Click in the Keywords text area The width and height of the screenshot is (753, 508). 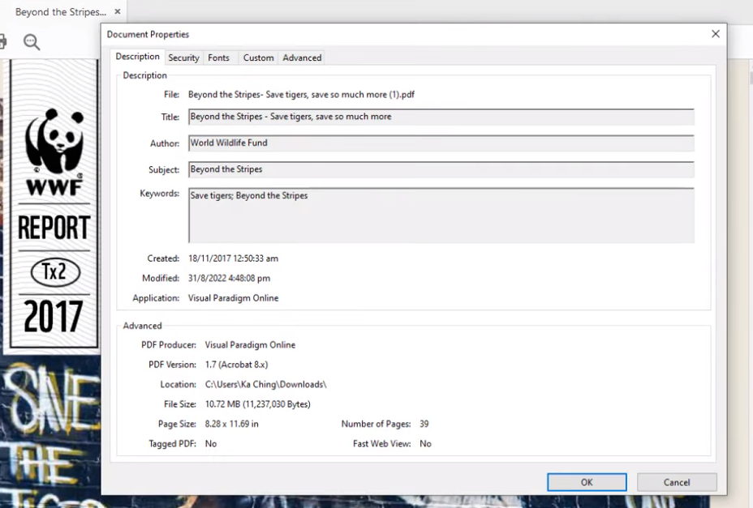pos(441,216)
